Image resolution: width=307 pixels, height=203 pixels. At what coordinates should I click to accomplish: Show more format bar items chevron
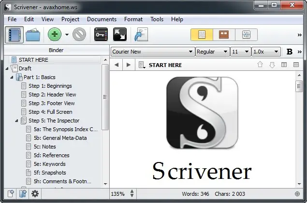point(300,52)
